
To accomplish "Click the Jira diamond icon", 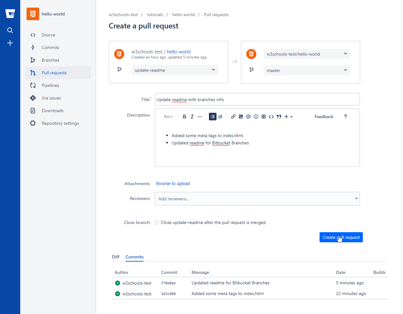I will [x=33, y=98].
